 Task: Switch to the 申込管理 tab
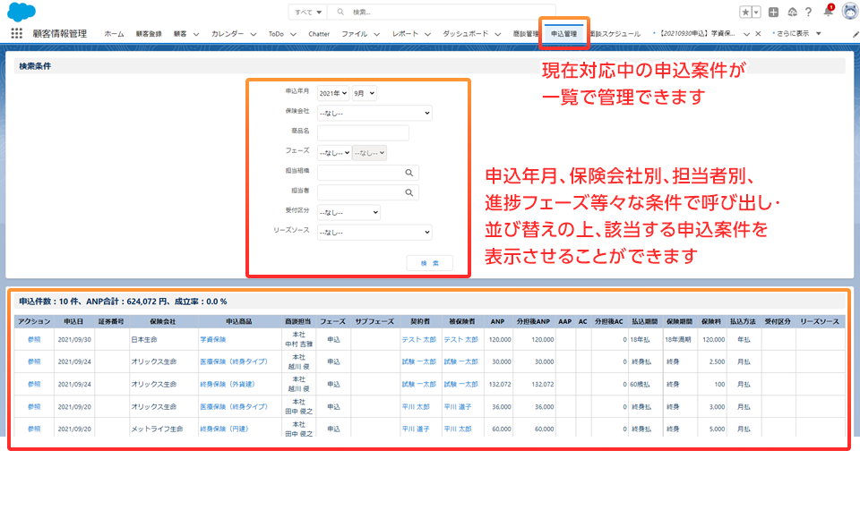[563, 33]
